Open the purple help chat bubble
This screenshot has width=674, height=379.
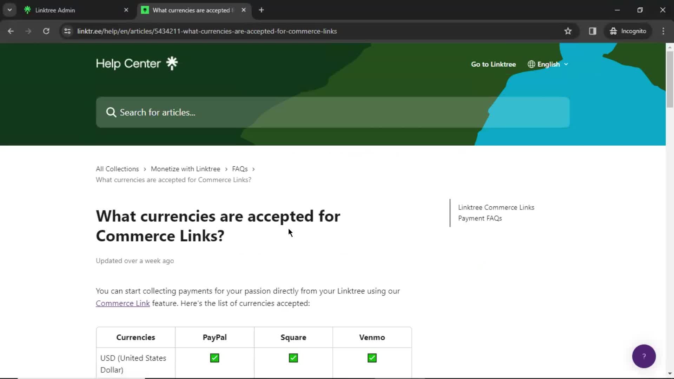pos(644,356)
